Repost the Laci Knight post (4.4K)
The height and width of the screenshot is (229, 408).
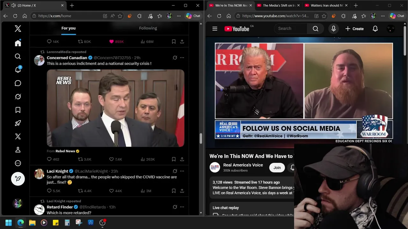click(85, 191)
